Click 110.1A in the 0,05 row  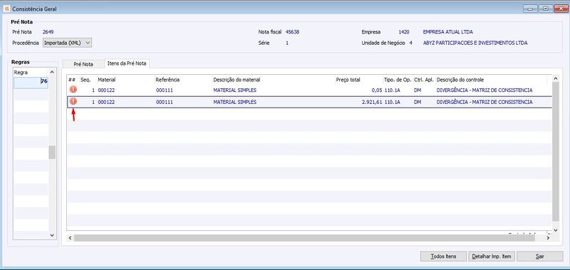pyautogui.click(x=393, y=90)
